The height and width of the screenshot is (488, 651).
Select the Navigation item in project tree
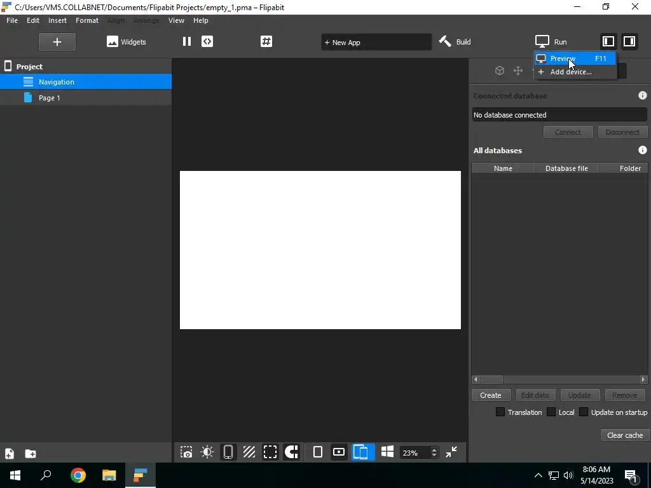[86, 82]
